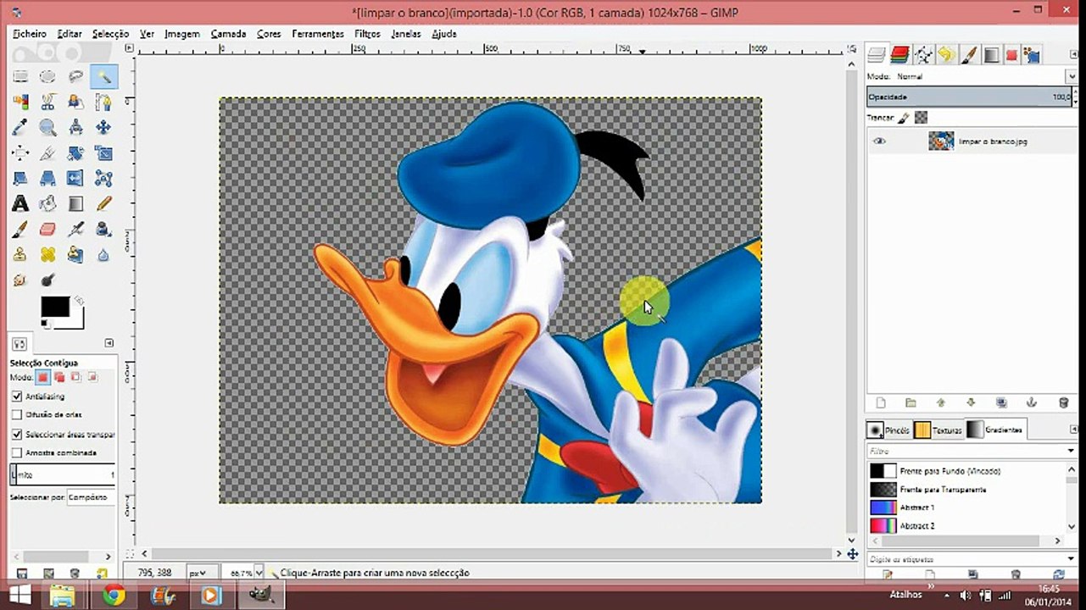Adjust the Limite threshold slider
Image resolution: width=1086 pixels, height=610 pixels.
point(63,475)
